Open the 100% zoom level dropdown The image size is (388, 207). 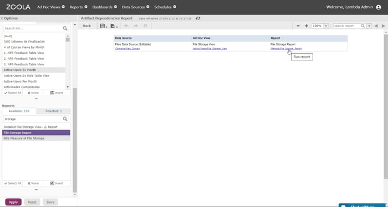pos(326,26)
